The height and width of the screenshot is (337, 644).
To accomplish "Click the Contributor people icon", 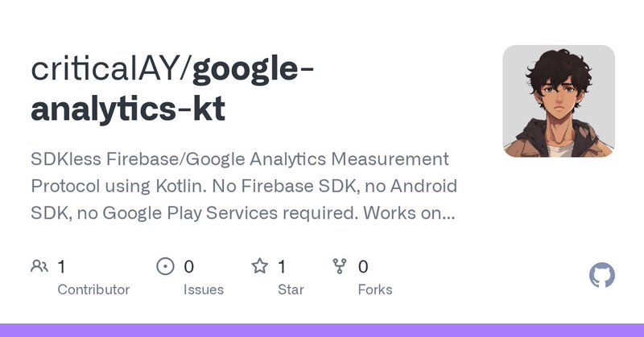I will coord(39,266).
